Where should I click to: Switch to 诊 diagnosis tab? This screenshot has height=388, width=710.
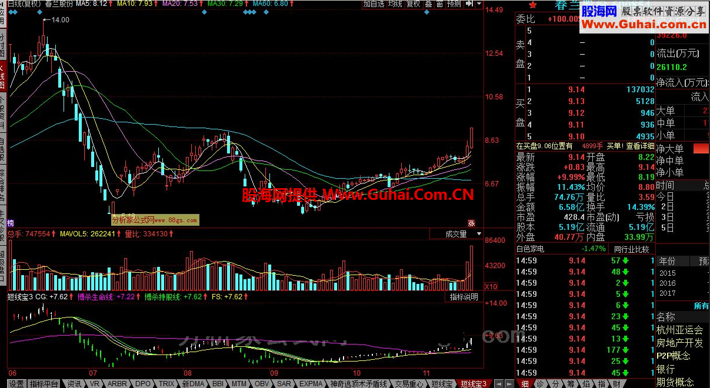pyautogui.click(x=540, y=384)
